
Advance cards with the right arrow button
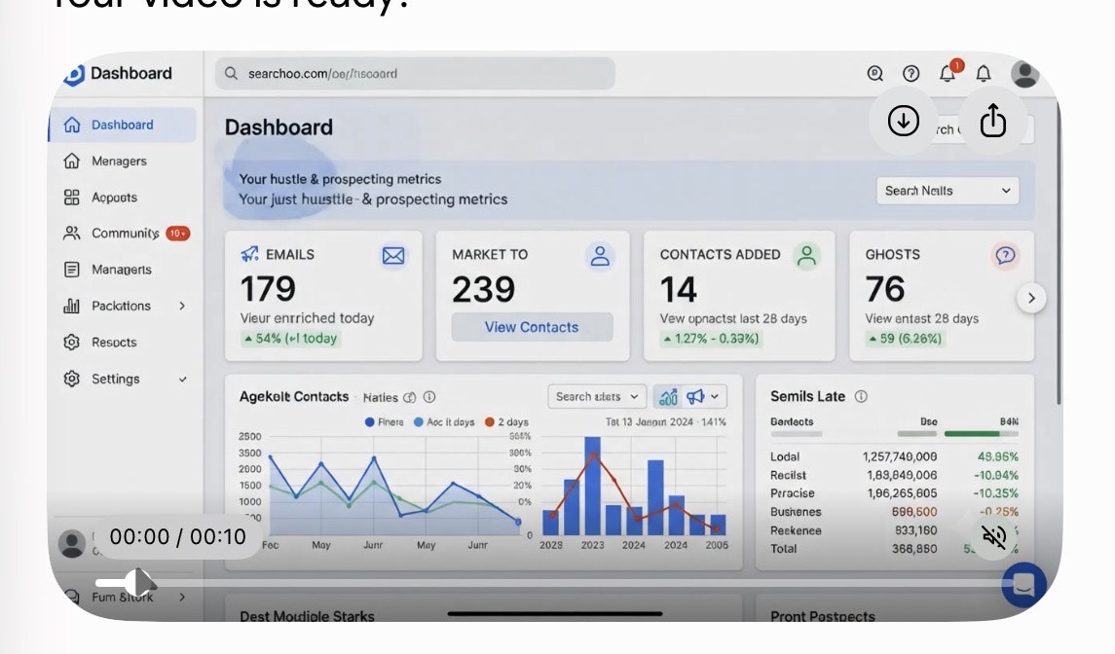(1031, 298)
